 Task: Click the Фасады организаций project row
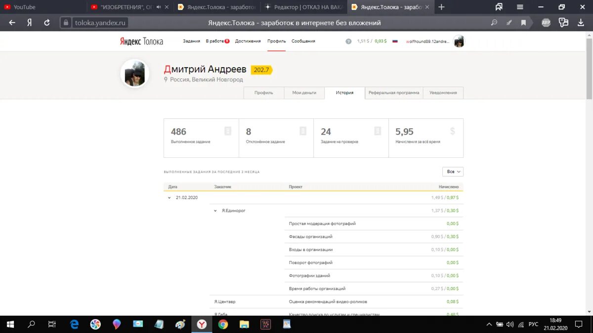coord(374,237)
